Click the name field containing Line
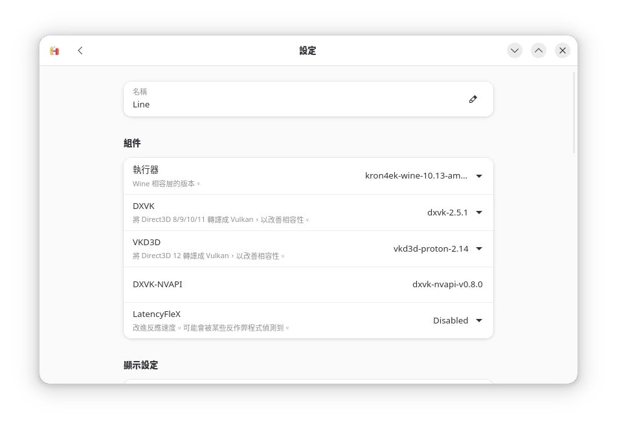The width and height of the screenshot is (617, 427). coord(308,99)
